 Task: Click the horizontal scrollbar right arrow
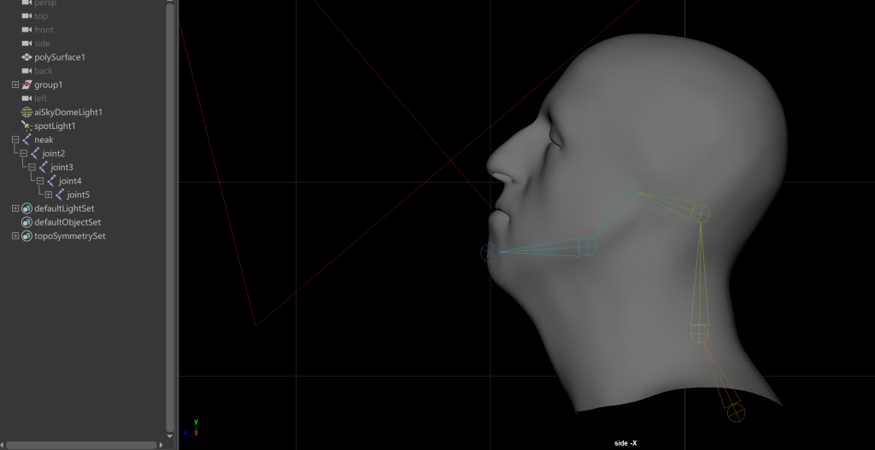(161, 445)
